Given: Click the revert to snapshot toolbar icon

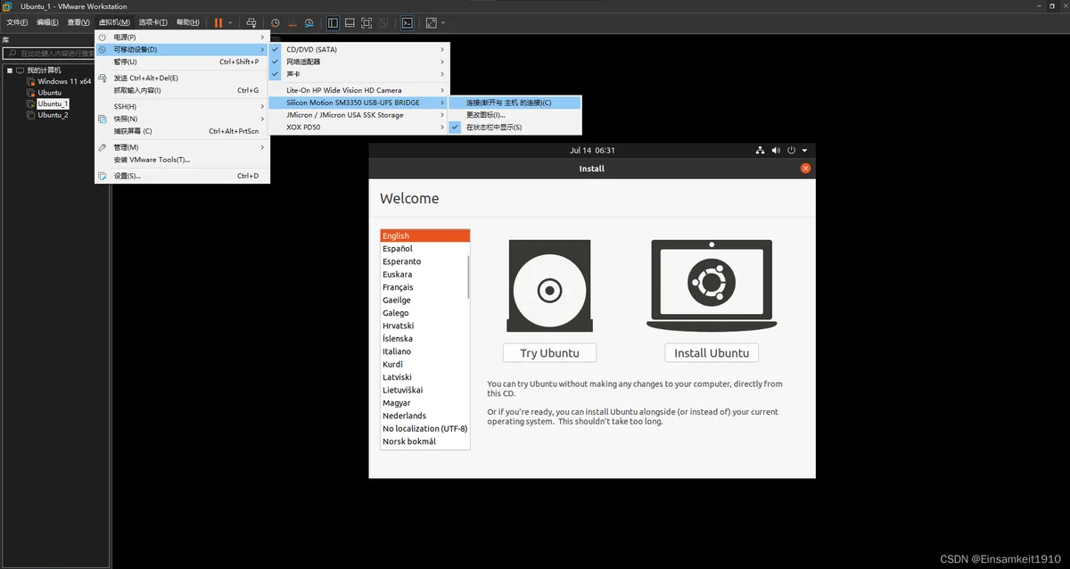Looking at the screenshot, I should pyautogui.click(x=292, y=22).
